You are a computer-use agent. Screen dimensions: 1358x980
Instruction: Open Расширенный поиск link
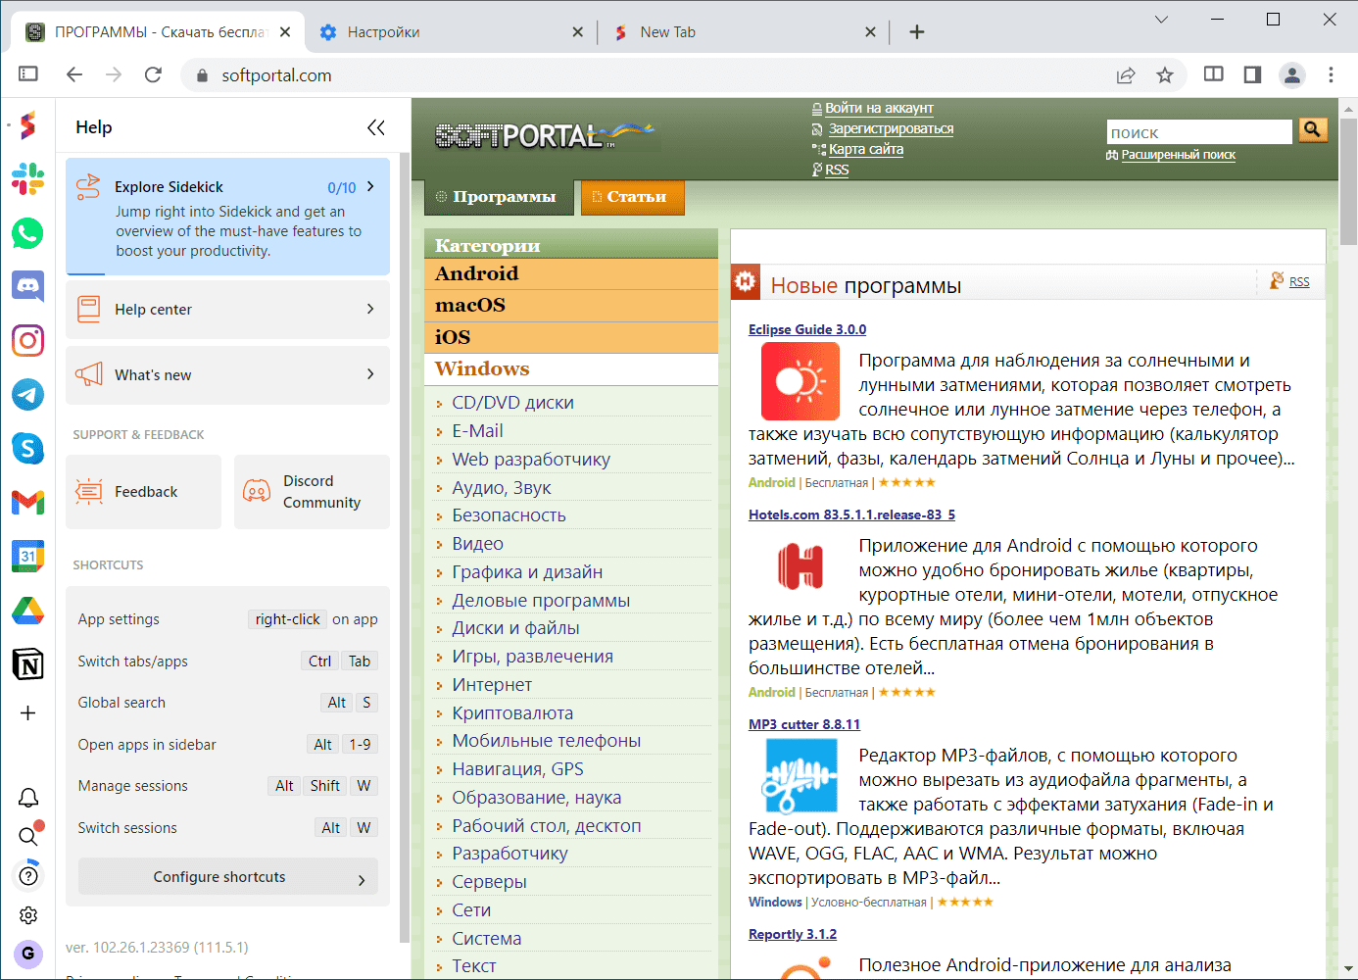coord(1178,155)
